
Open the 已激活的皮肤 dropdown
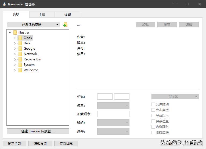click(x=33, y=24)
